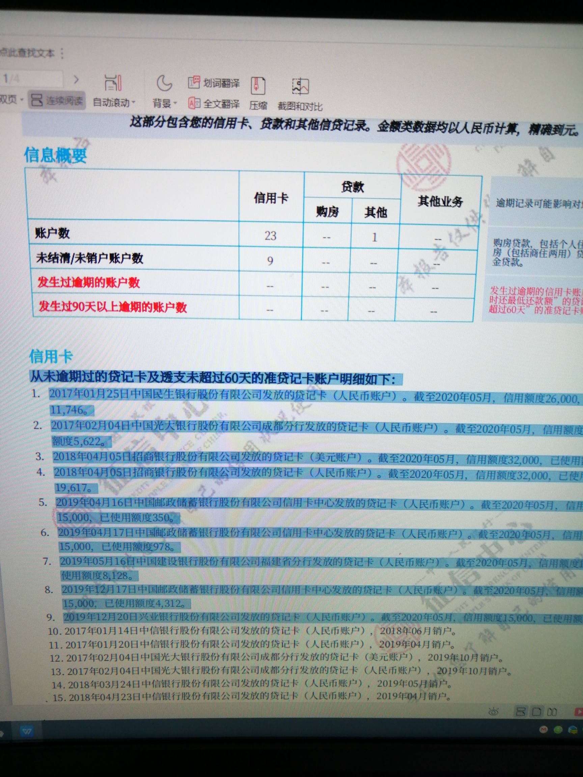Image resolution: width=583 pixels, height=777 pixels.
Task: Click the 信息概要 heading
Action: tap(55, 155)
